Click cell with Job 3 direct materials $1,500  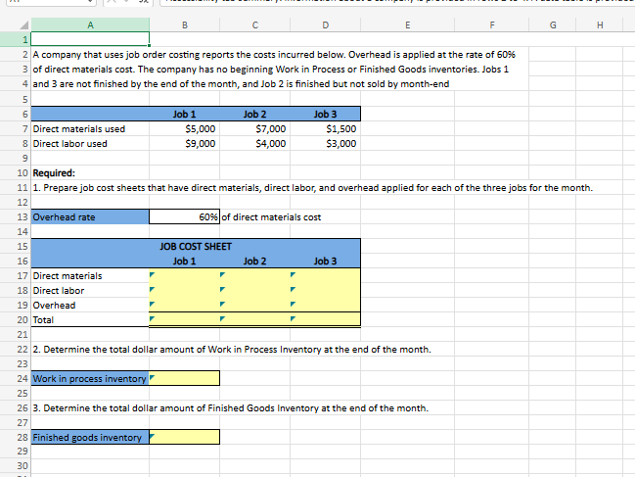point(326,129)
